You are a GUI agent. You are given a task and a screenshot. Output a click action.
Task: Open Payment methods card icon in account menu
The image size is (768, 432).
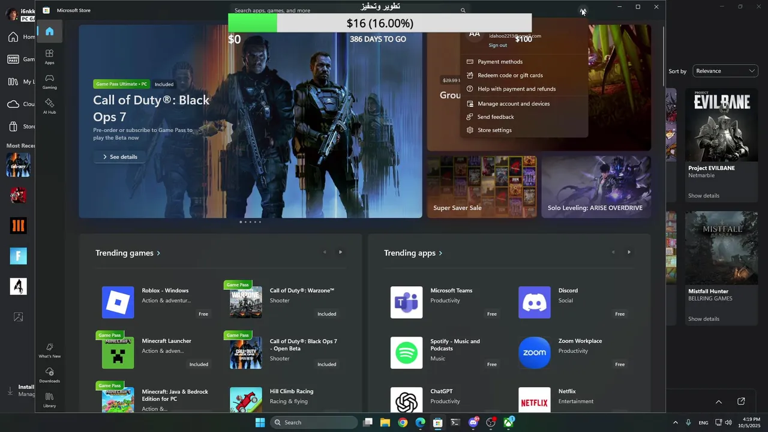tap(470, 61)
